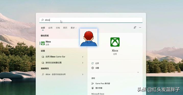Collapse details with the down chevron
Image resolution: width=183 pixels, height=95 pixels.
click(138, 72)
